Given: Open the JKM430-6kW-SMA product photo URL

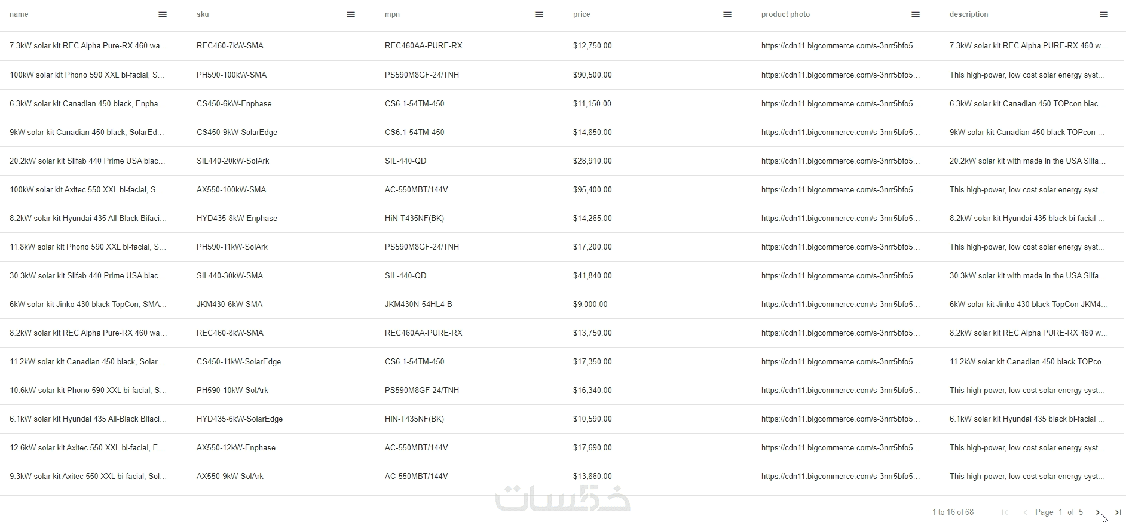Looking at the screenshot, I should [x=840, y=304].
